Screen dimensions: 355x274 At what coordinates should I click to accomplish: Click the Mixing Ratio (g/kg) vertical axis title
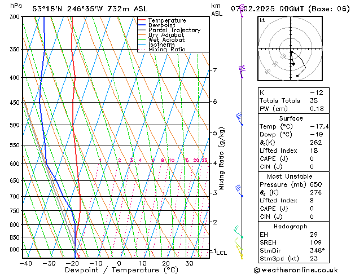221,158
